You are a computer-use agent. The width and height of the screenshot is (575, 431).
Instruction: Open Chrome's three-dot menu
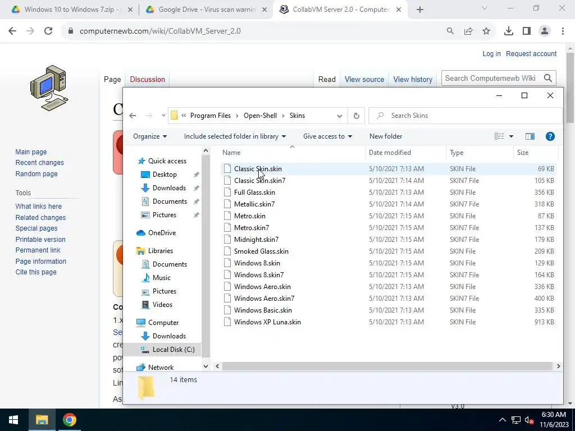(563, 31)
